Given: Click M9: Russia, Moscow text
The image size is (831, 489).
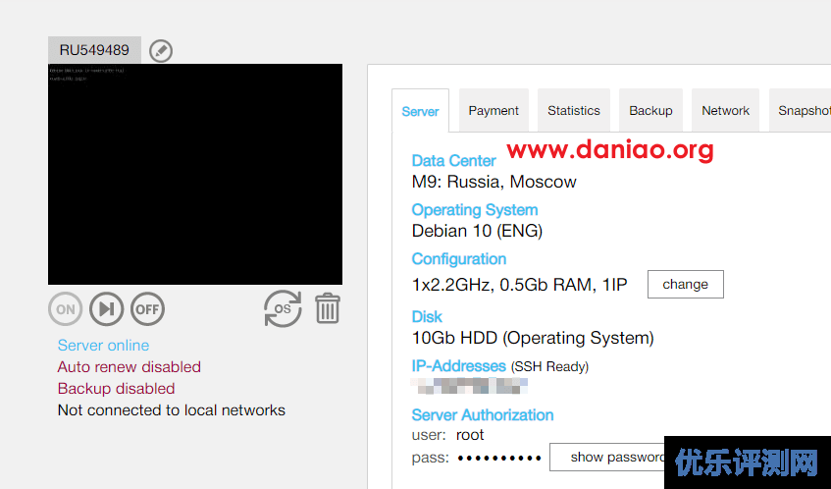Looking at the screenshot, I should [x=493, y=182].
